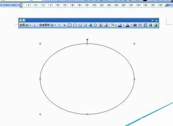
Task: Open the Dash Style options
Action: 140,25
